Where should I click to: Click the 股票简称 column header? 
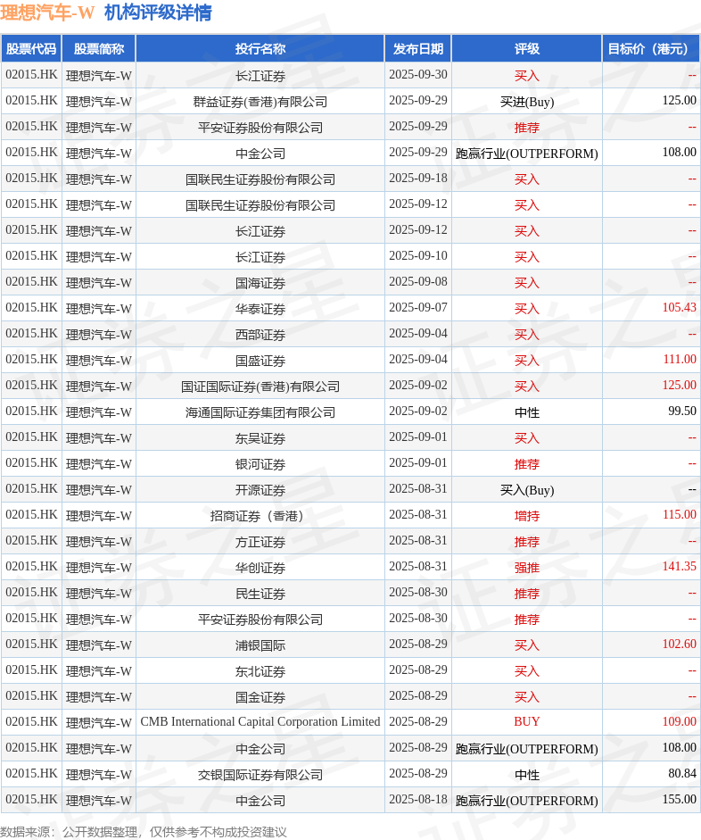(x=98, y=49)
